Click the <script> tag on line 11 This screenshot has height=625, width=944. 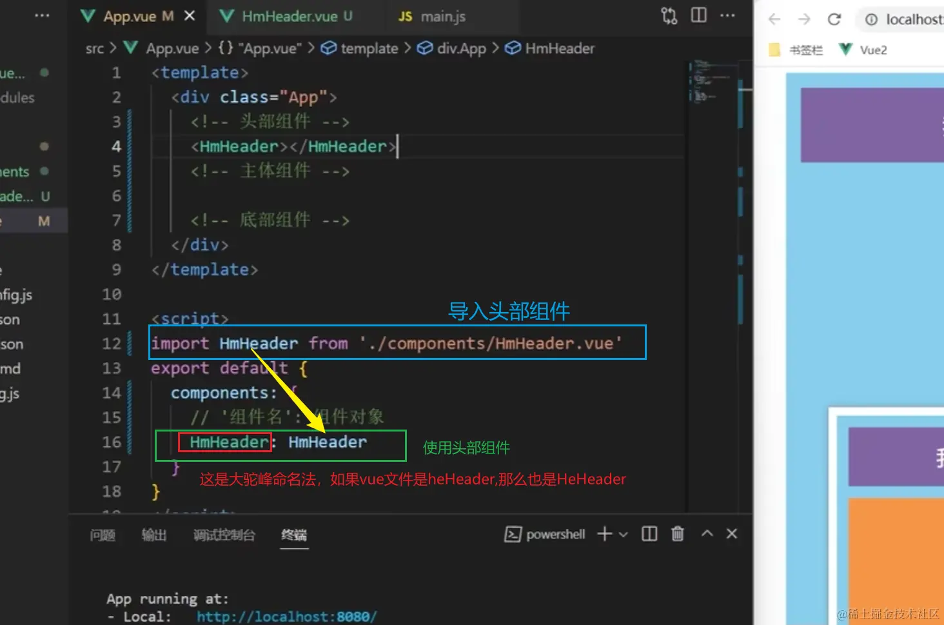[190, 319]
